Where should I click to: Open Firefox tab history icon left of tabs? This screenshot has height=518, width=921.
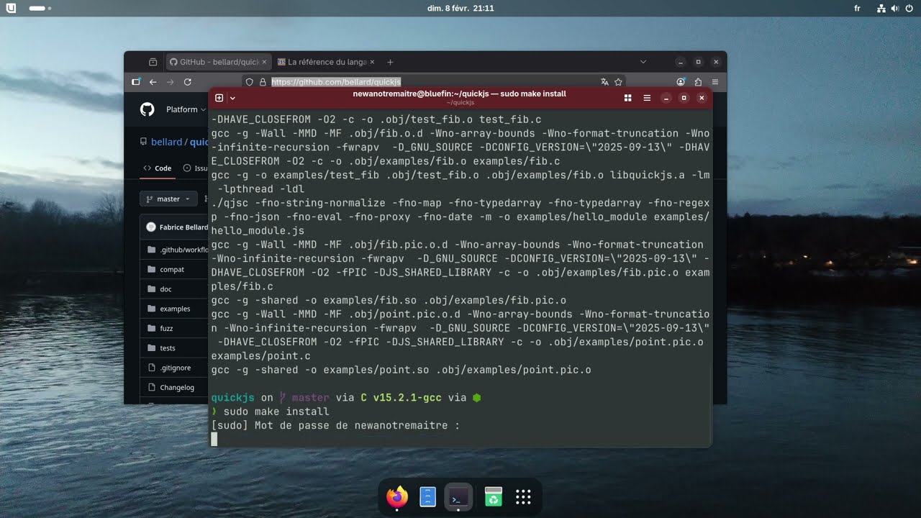pyautogui.click(x=153, y=62)
